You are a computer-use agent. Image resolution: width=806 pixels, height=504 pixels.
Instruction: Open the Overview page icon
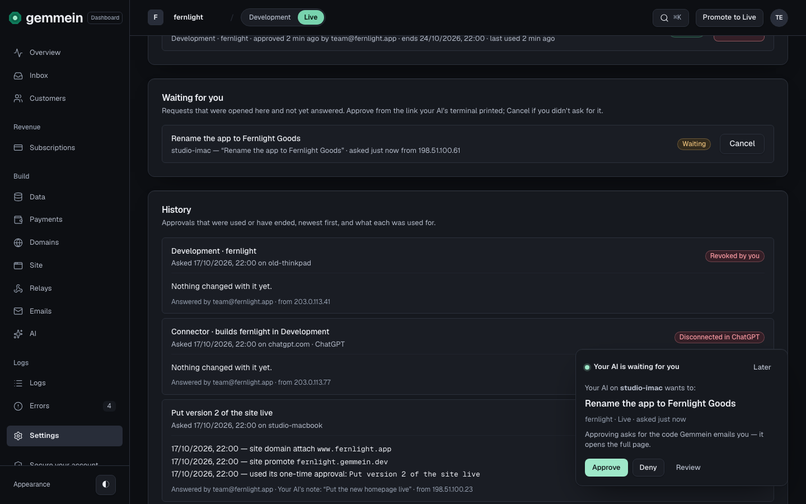(x=18, y=53)
